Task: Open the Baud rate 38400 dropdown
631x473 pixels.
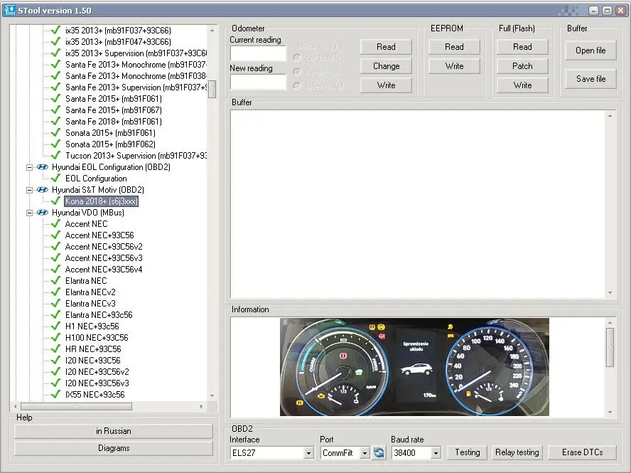Action: 436,453
